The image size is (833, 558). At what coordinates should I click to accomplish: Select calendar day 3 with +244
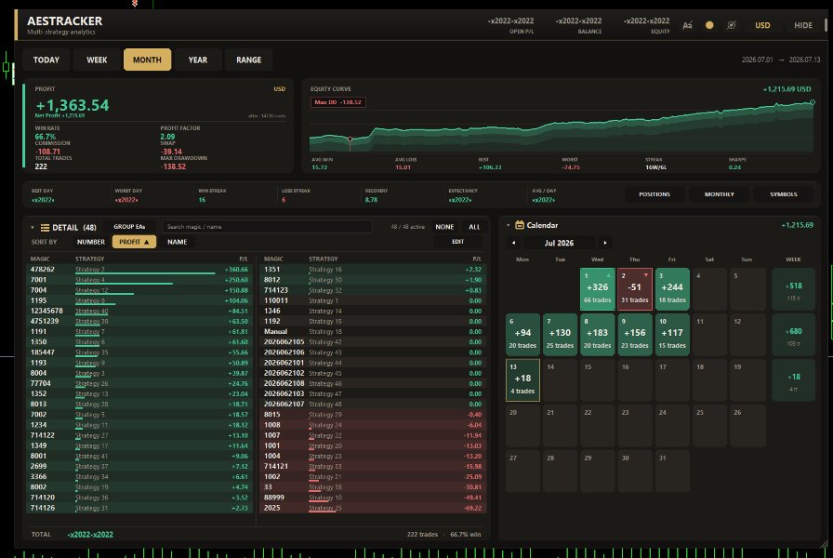pyautogui.click(x=672, y=288)
